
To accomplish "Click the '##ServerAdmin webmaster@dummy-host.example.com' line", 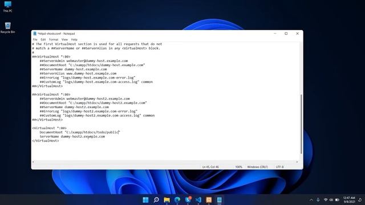I will click(x=84, y=61).
